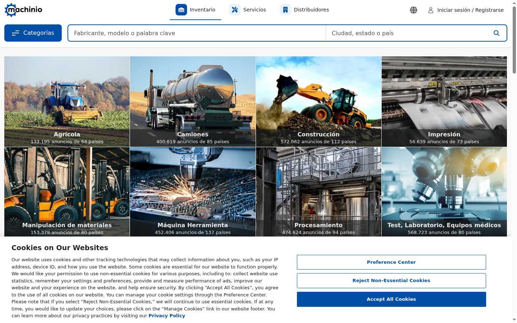Viewport: 517px width, 323px height.
Task: Reject Non-Essential Cookies
Action: tap(391, 281)
